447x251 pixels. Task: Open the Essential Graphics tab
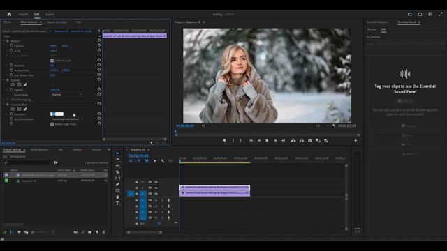click(377, 22)
